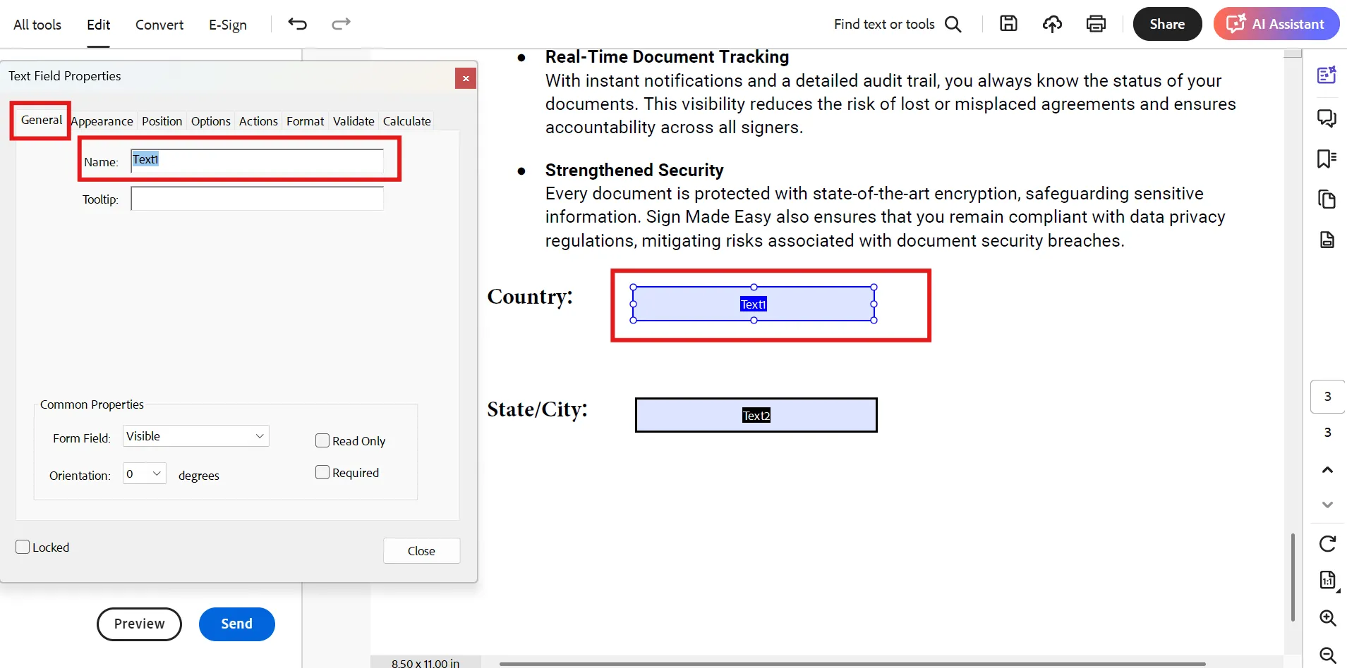Select the Text2 form field
The width and height of the screenshot is (1347, 668).
756,415
